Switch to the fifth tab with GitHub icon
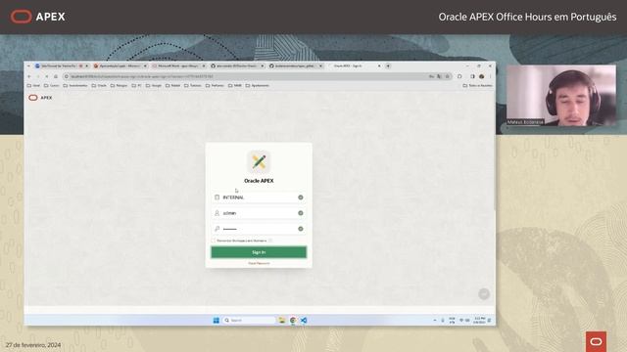Image resolution: width=627 pixels, height=352 pixels. (296, 66)
